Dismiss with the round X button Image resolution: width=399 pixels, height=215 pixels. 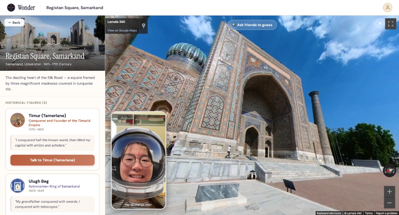tap(380, 24)
